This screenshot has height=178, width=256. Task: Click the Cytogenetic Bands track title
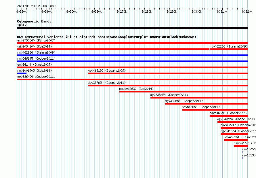tap(34, 21)
